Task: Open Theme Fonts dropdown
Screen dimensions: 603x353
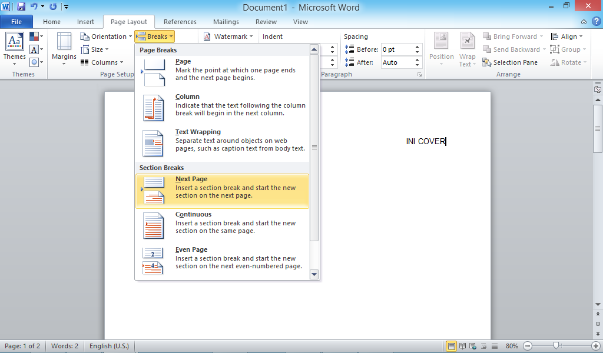Action: pyautogui.click(x=36, y=49)
